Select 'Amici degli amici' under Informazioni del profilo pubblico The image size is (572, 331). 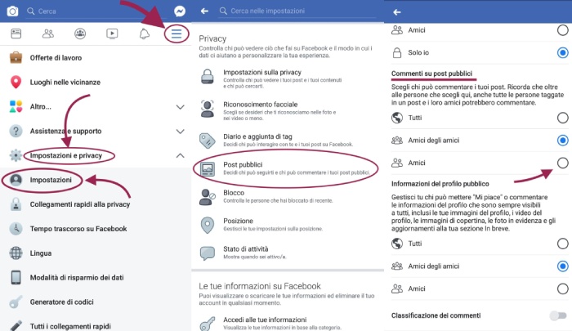pyautogui.click(x=562, y=266)
